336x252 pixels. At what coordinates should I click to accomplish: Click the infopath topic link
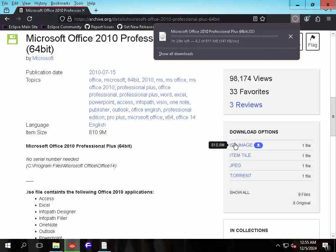tap(145, 102)
